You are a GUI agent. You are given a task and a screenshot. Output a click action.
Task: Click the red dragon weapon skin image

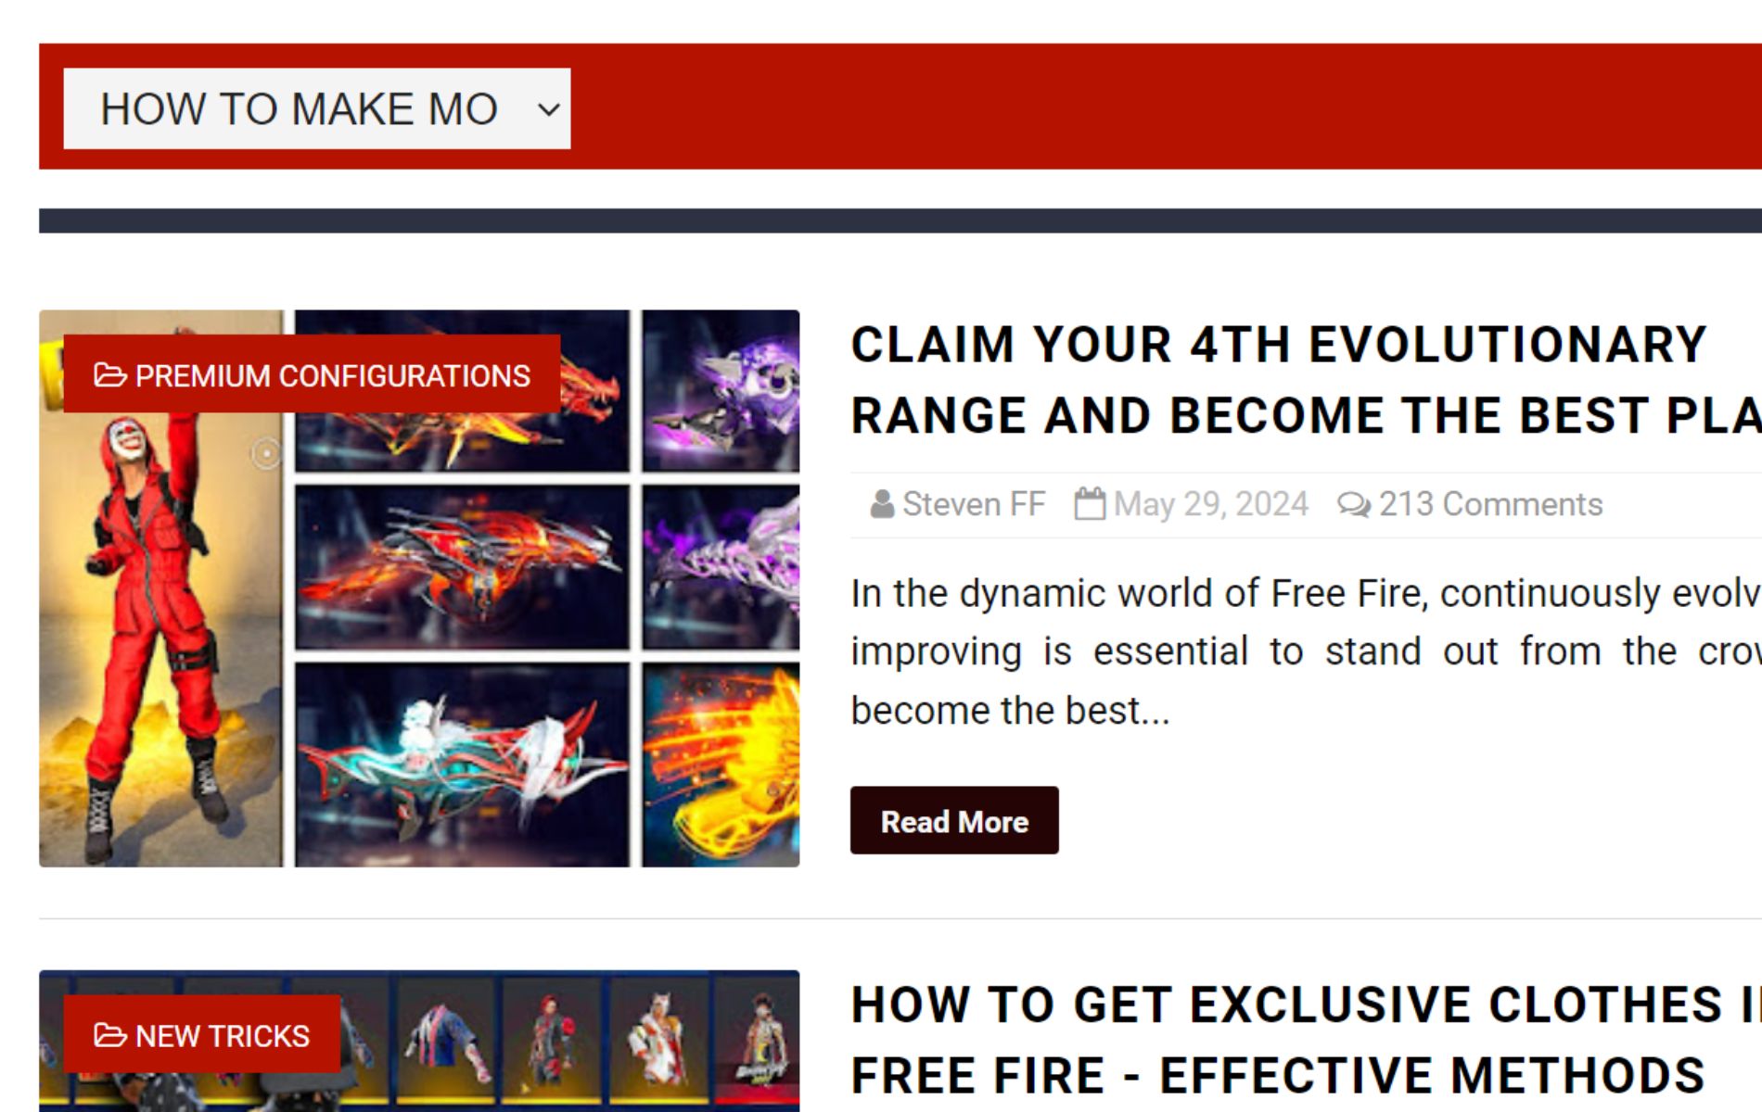point(462,567)
